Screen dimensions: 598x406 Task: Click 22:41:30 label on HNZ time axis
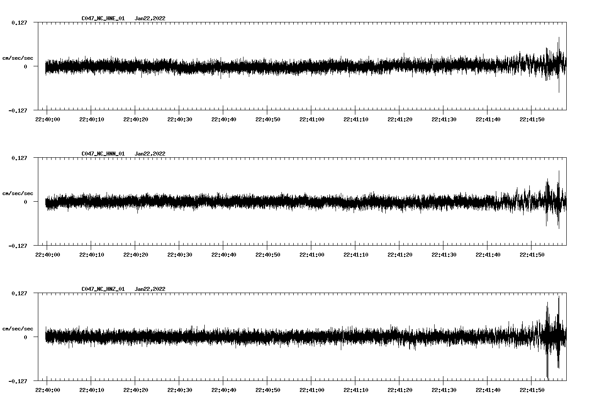[444, 390]
